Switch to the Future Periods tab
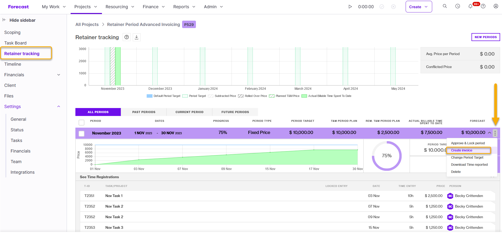This screenshot has width=502, height=233. [x=235, y=112]
